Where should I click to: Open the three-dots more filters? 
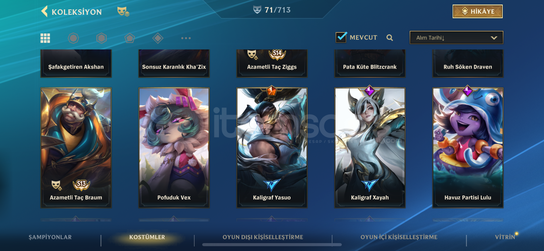click(x=186, y=38)
